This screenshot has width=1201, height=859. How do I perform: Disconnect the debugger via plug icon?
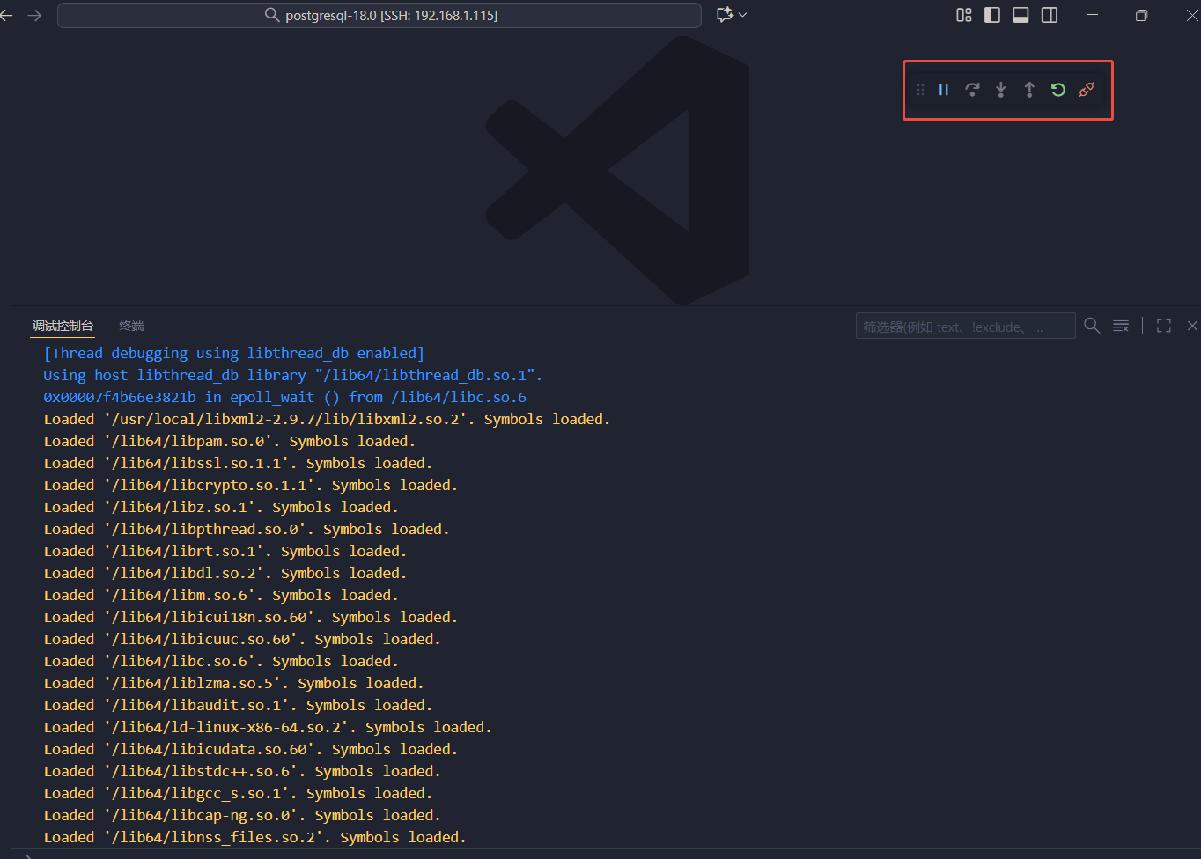coord(1087,90)
